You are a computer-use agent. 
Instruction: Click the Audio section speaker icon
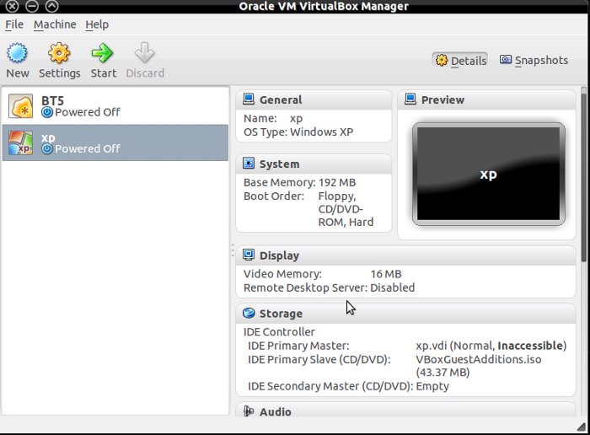(x=249, y=411)
